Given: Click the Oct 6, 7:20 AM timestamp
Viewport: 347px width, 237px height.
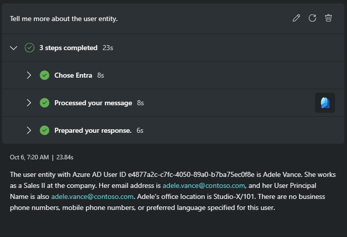Looking at the screenshot, I should (x=29, y=157).
